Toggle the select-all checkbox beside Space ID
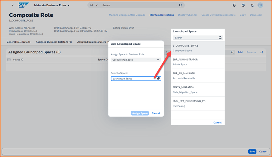This screenshot has width=272, height=157. 9,59
